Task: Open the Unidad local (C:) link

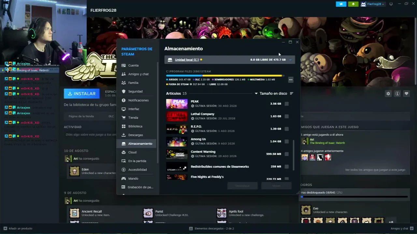Action: [x=187, y=60]
